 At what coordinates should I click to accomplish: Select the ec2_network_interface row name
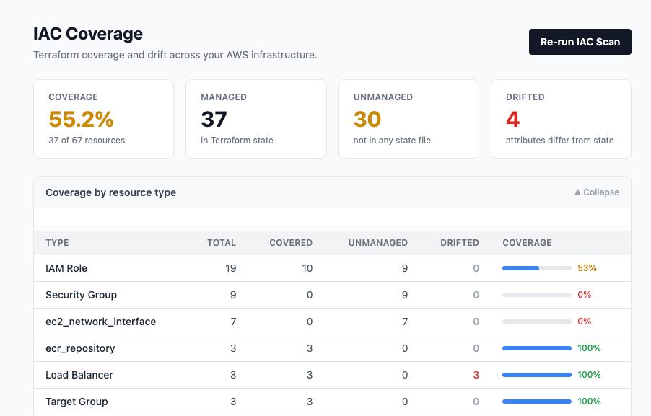101,322
